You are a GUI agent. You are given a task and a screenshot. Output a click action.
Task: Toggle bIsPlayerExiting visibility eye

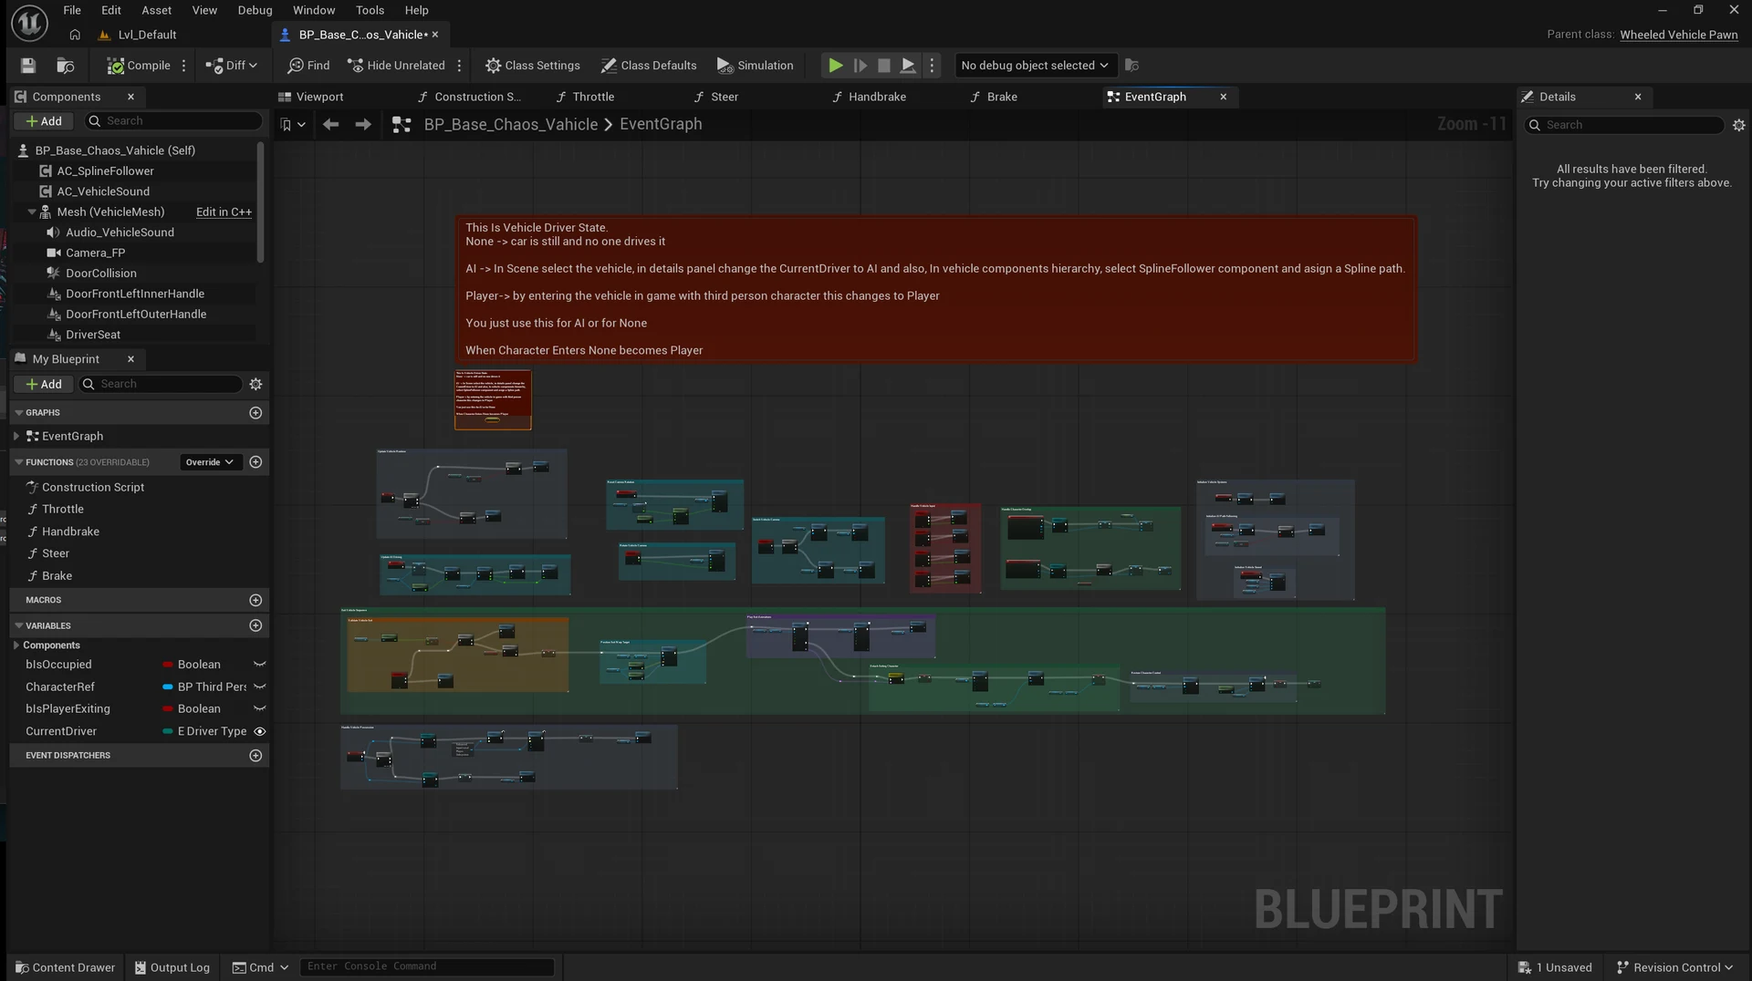(259, 708)
